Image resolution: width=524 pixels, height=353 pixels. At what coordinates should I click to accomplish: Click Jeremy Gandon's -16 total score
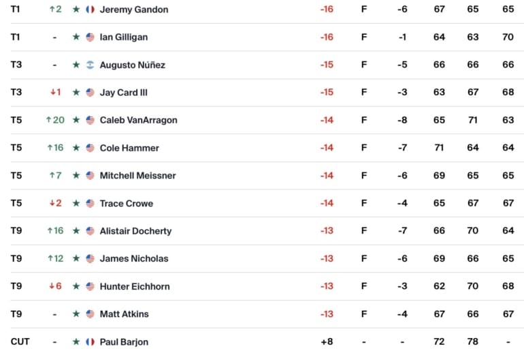327,10
